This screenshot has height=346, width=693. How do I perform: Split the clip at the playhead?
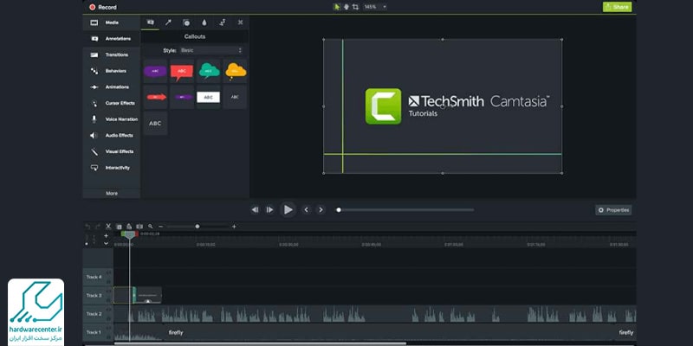pos(139,227)
